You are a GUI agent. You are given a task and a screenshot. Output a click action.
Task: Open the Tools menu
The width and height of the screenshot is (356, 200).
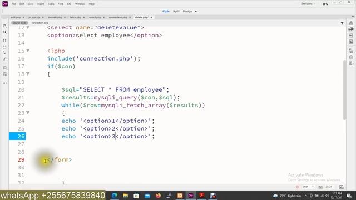pos(51,4)
